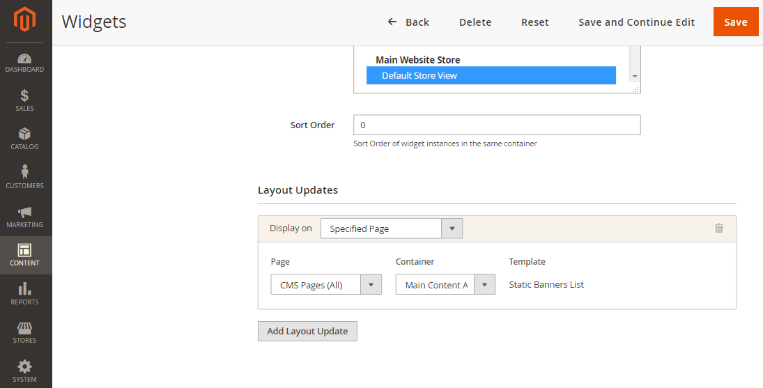
Task: Open the Customers menu in sidebar
Action: 25,178
